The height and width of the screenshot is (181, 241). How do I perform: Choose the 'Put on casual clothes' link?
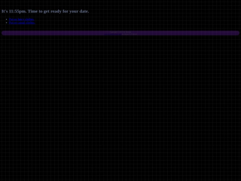22,23
